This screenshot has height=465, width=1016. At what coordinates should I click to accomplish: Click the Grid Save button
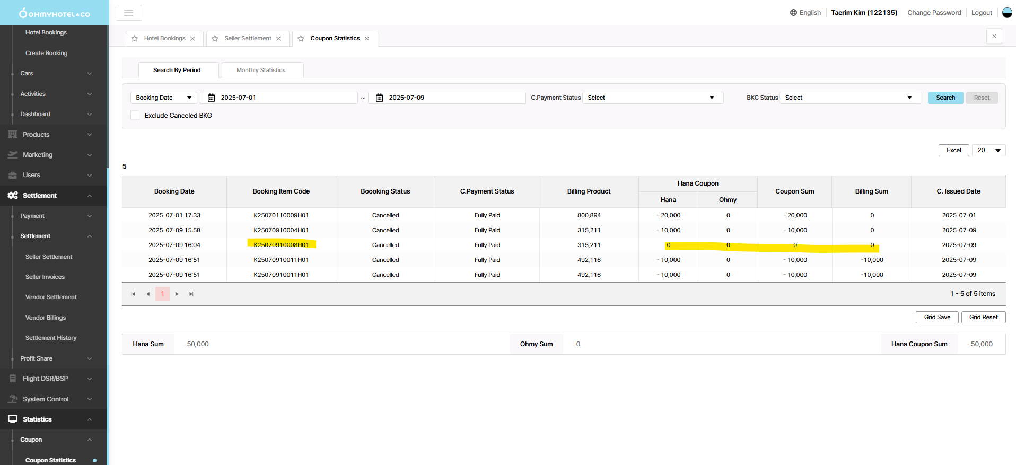[936, 318]
